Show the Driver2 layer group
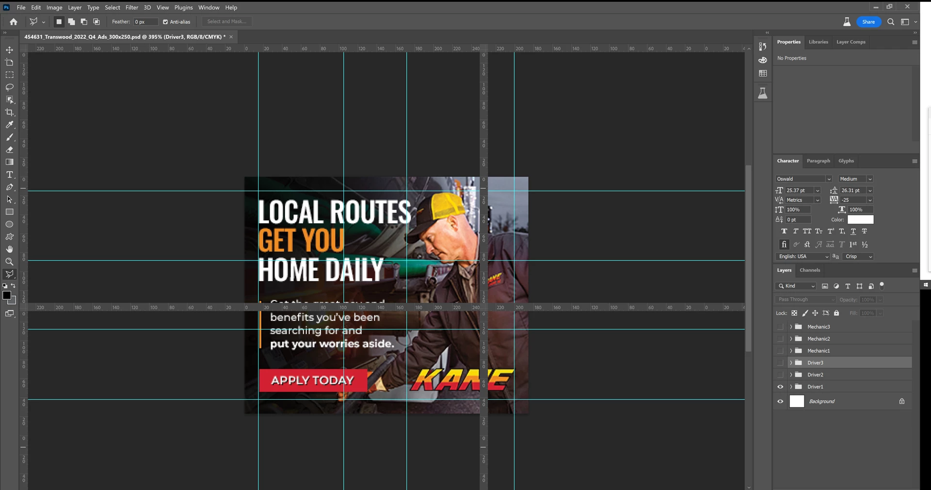 pos(780,375)
